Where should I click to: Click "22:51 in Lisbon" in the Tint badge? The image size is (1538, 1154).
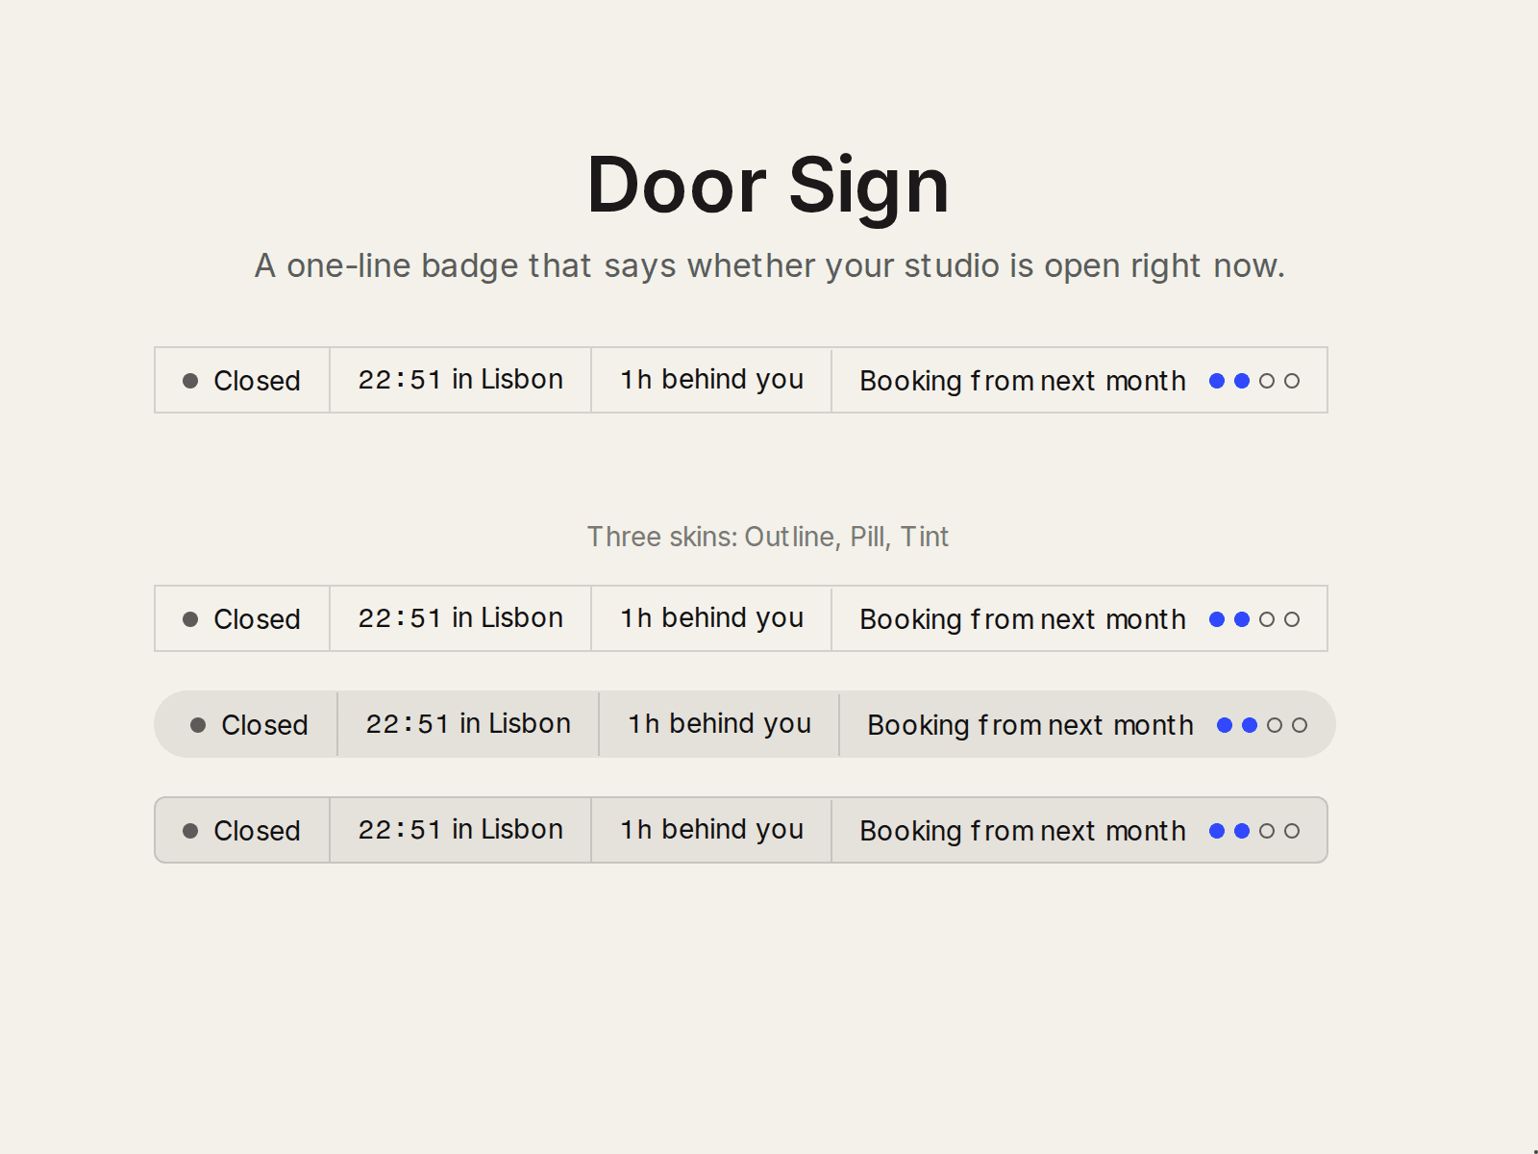pos(460,830)
